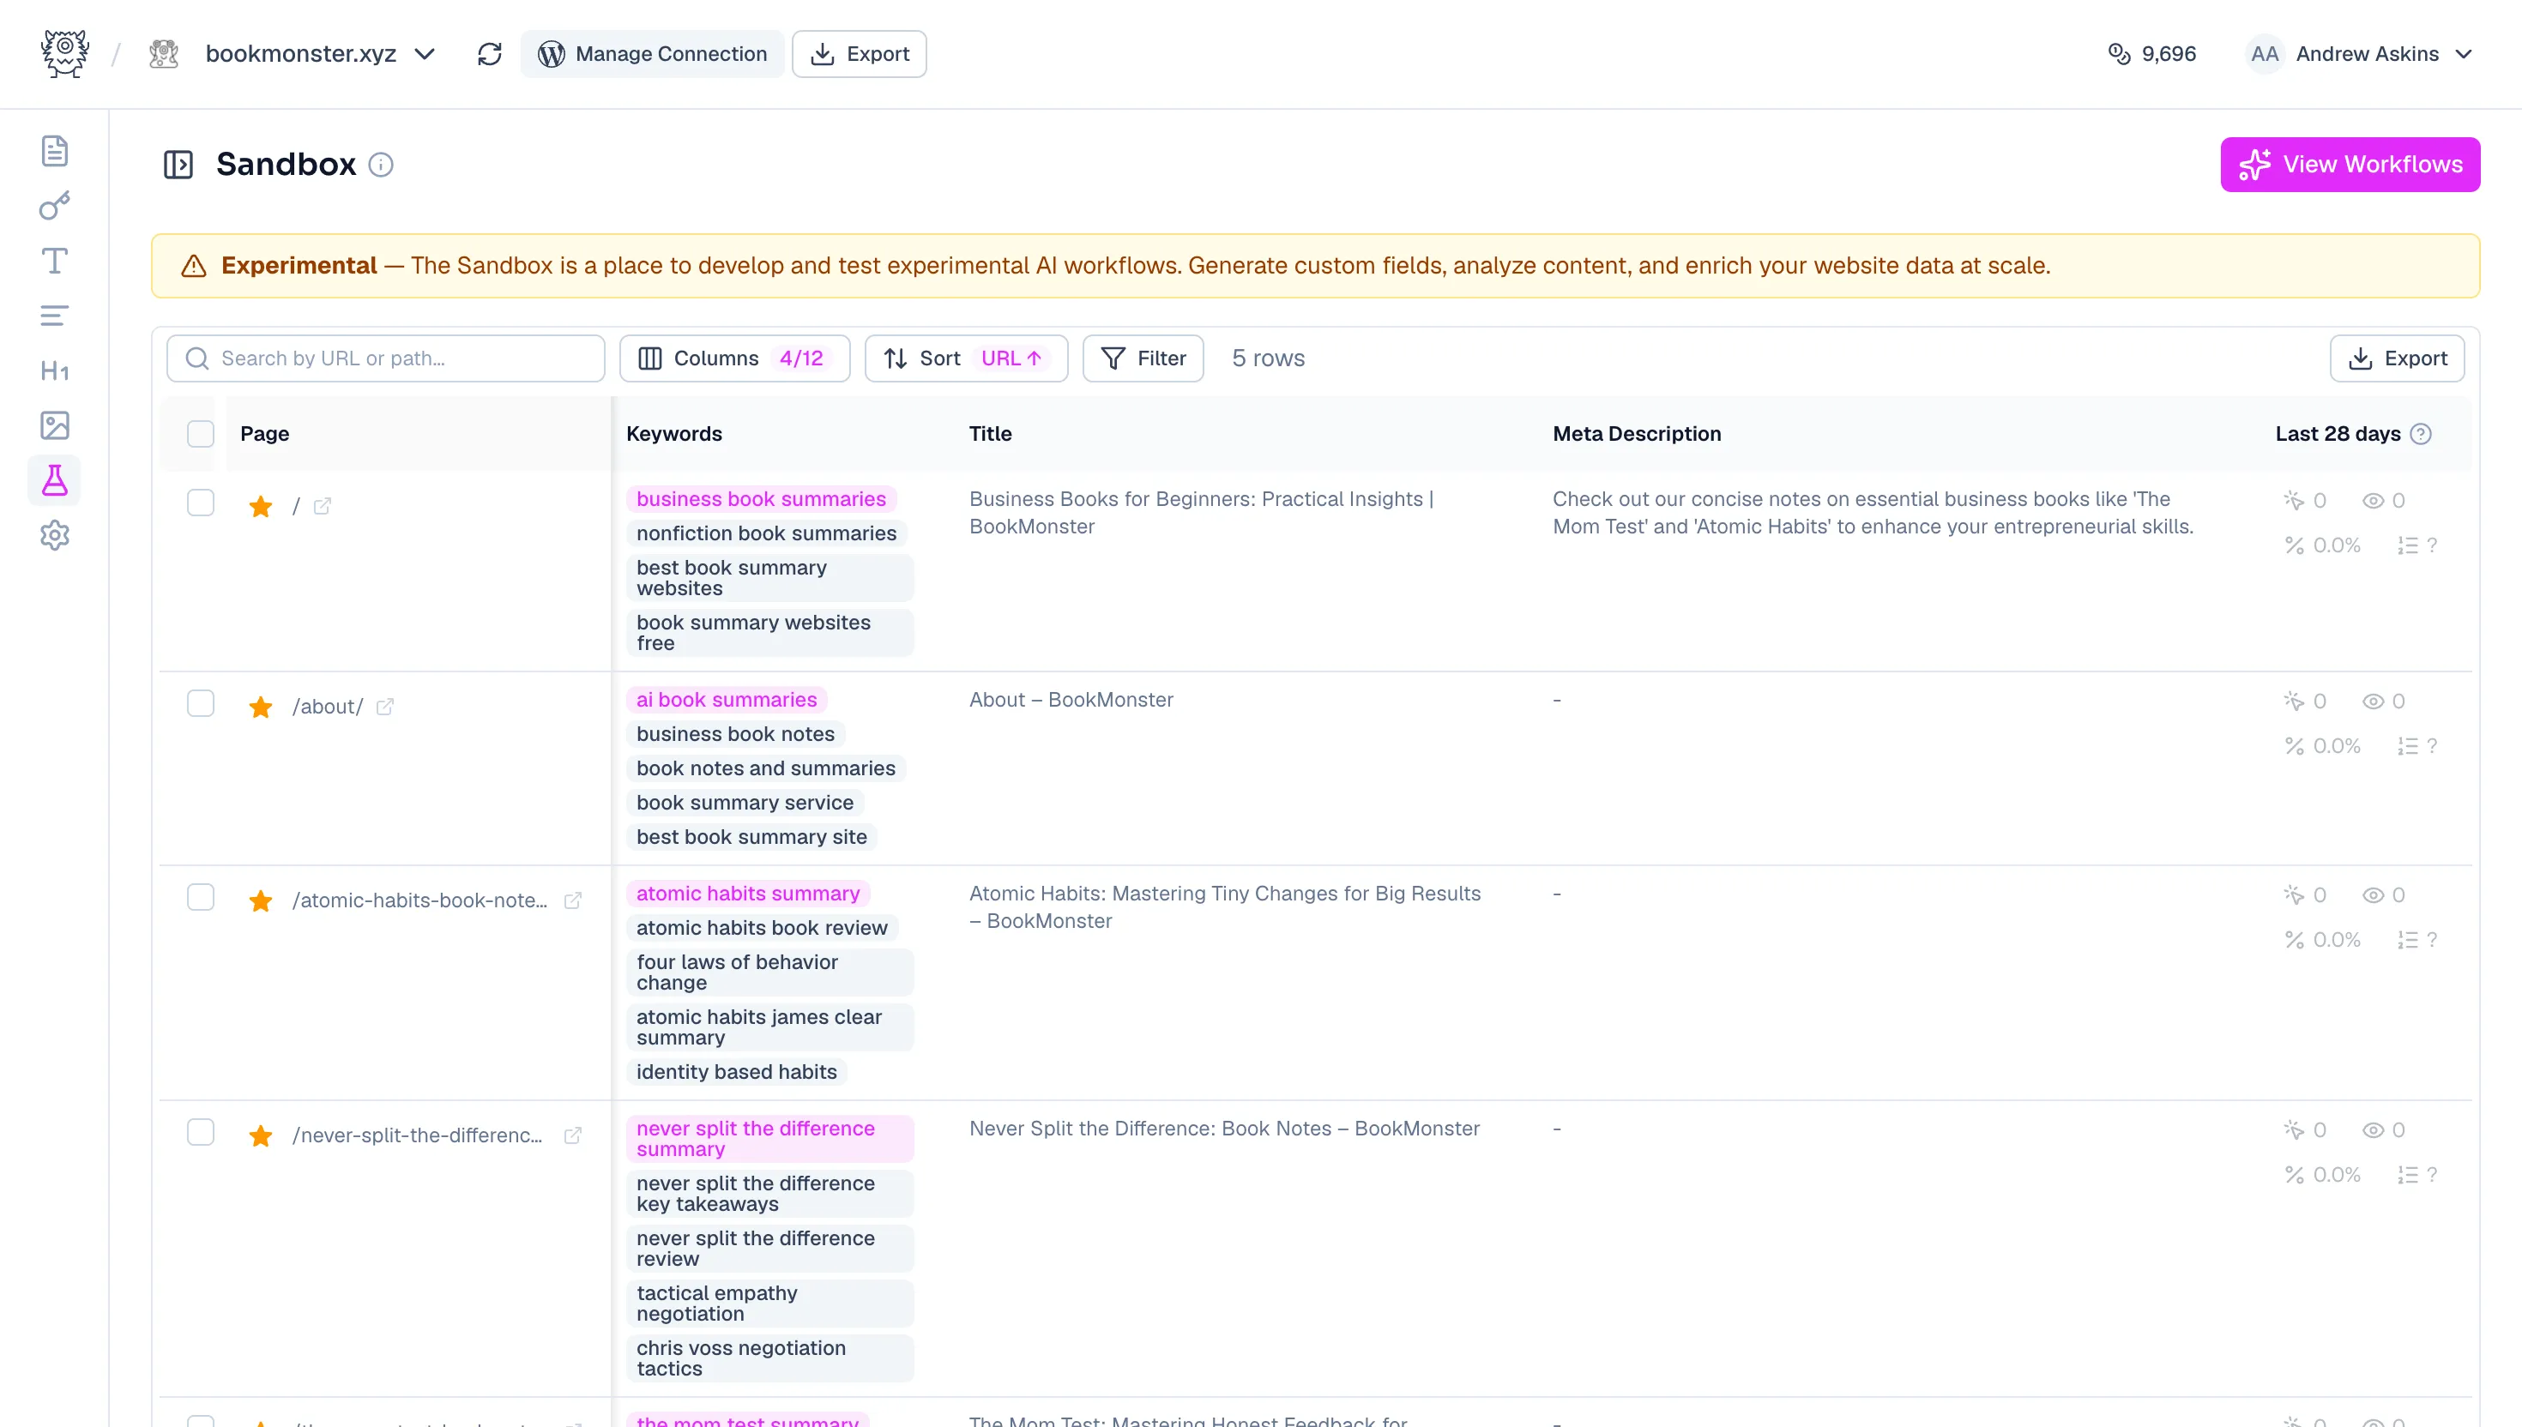Check the checkbox for the / page row
Screen dimensions: 2522x1427
click(x=200, y=503)
